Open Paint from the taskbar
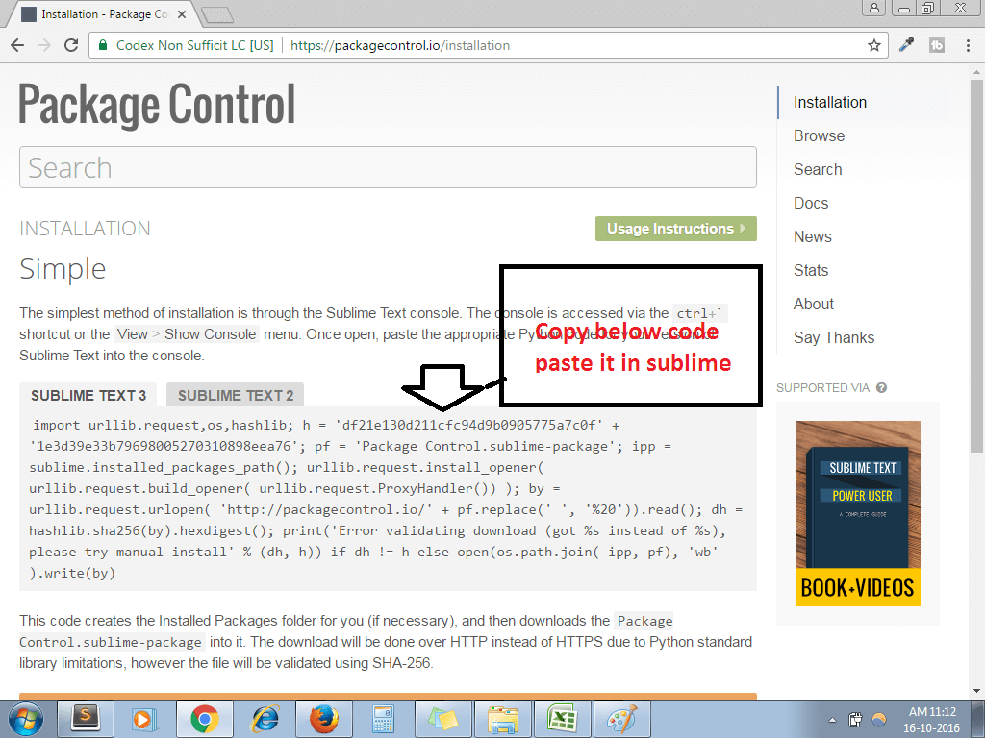Image resolution: width=985 pixels, height=738 pixels. (620, 719)
